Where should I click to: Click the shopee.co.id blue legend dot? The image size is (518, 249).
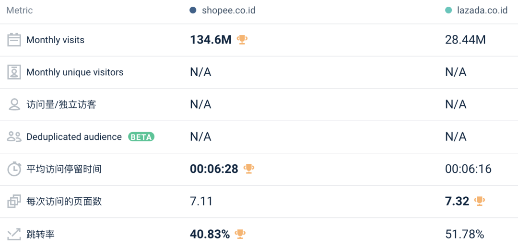[x=193, y=11]
